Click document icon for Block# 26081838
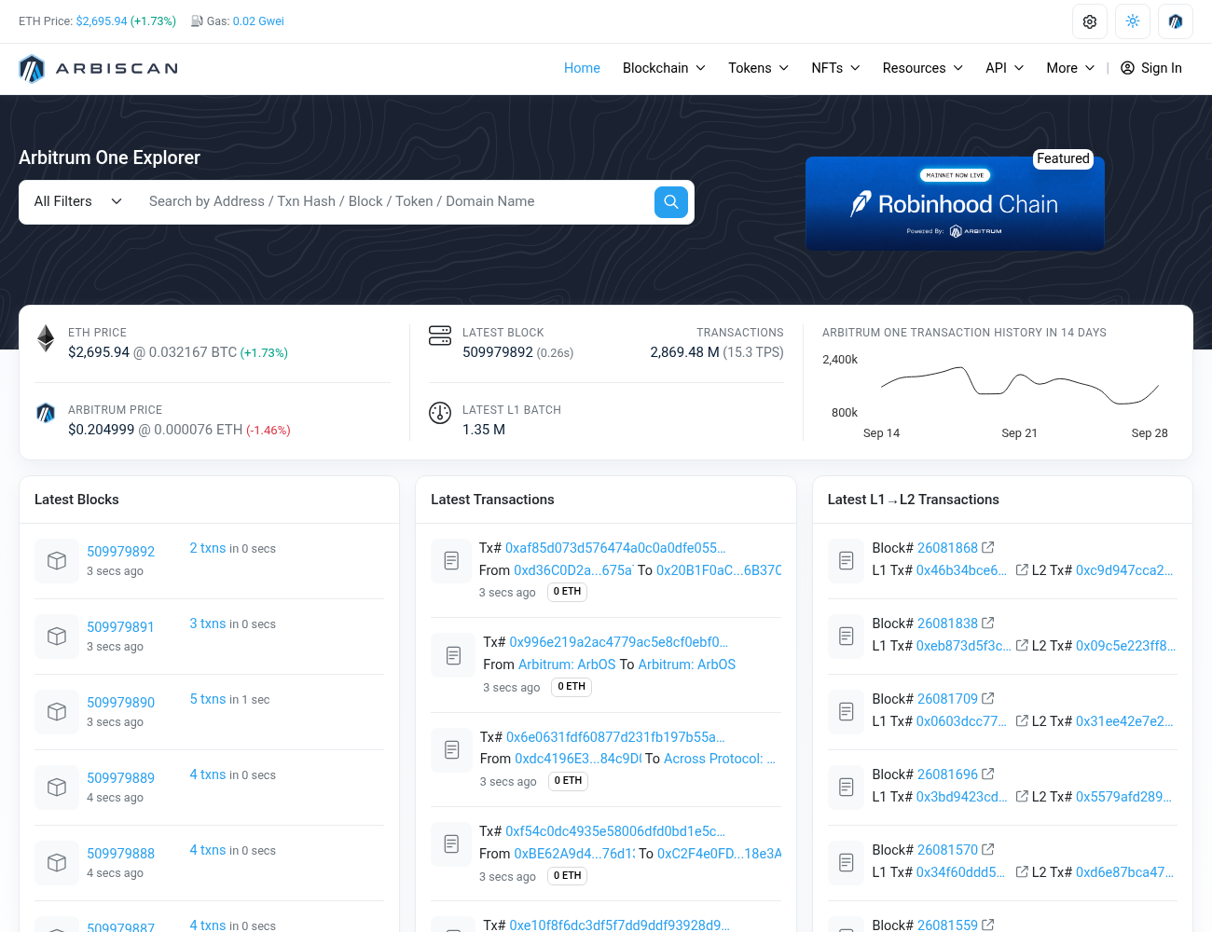 [847, 637]
